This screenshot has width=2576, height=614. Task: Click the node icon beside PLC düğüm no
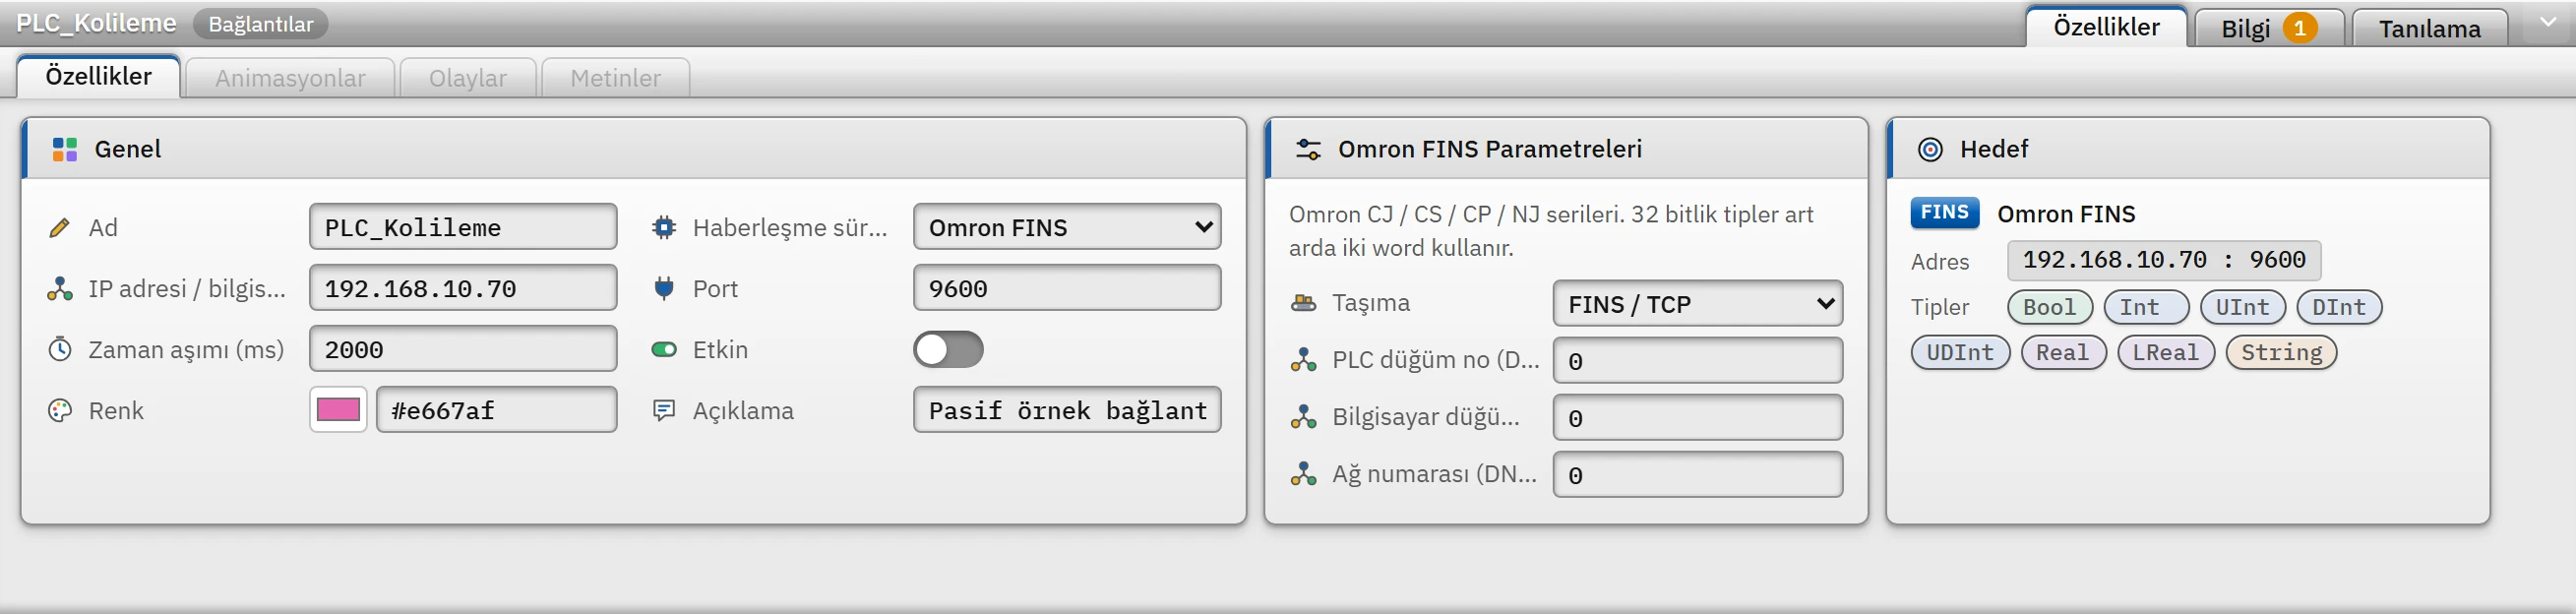tap(1304, 361)
